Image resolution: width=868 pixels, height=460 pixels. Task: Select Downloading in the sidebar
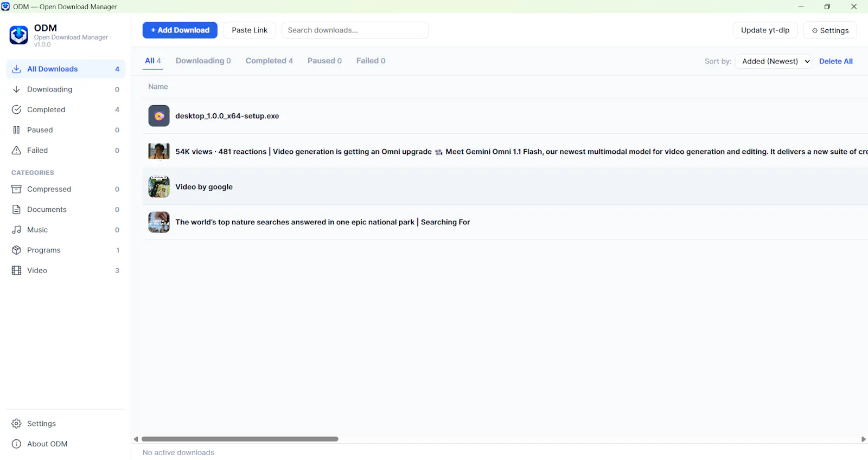(66, 89)
